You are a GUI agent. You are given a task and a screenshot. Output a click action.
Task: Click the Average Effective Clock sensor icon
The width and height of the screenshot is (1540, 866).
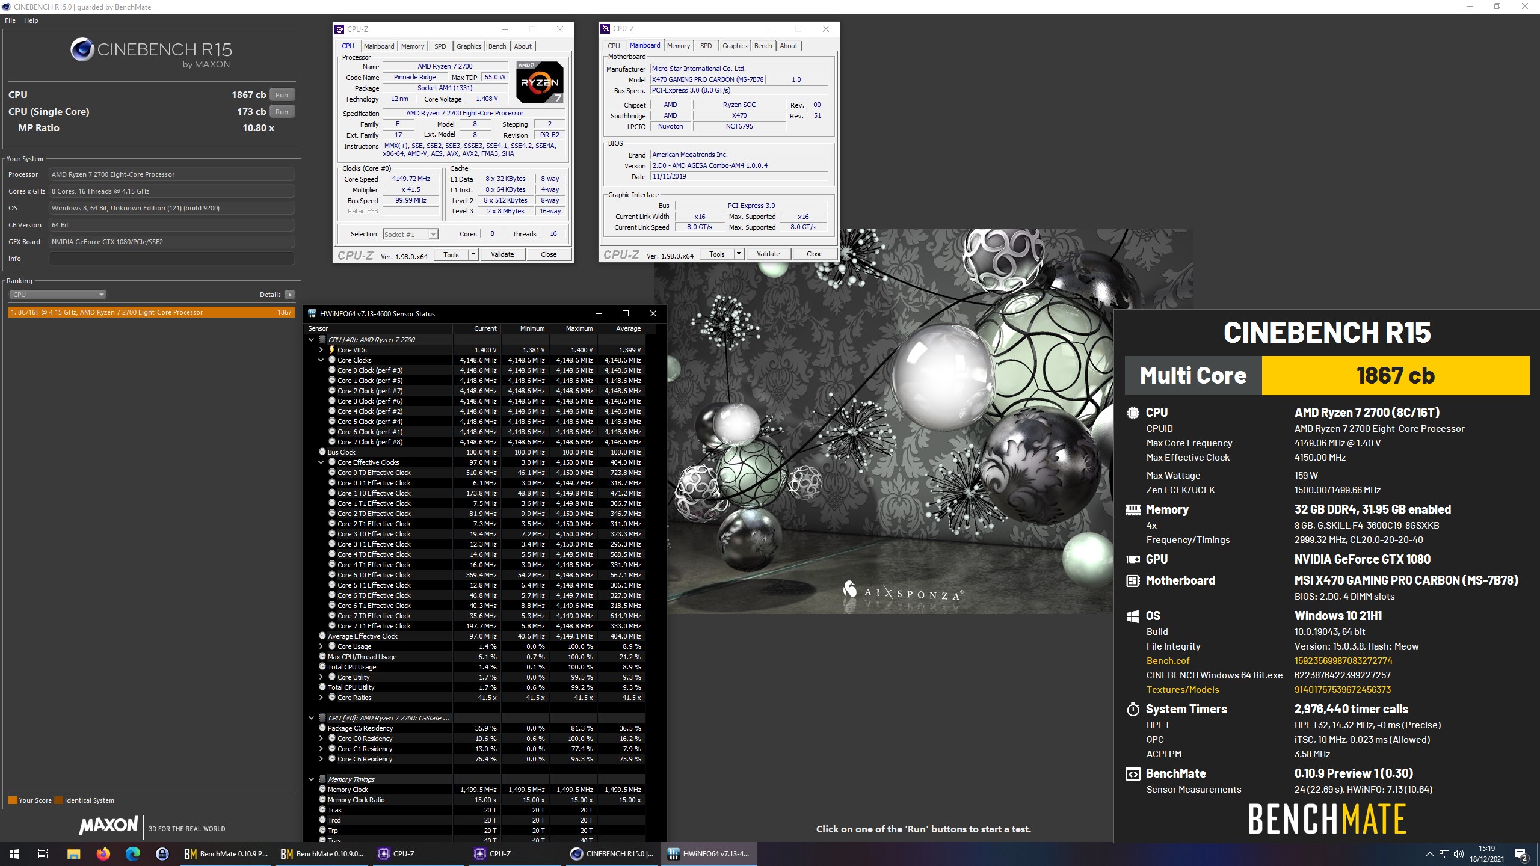click(x=322, y=636)
